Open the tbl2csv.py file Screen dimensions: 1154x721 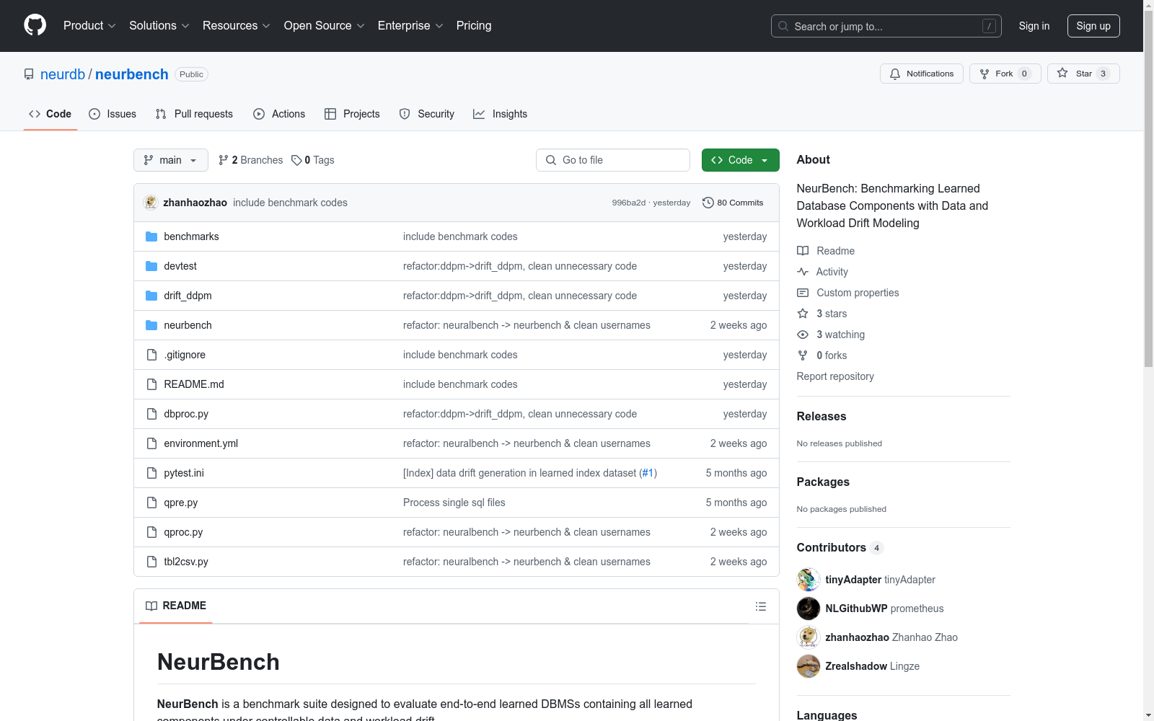pyautogui.click(x=186, y=562)
